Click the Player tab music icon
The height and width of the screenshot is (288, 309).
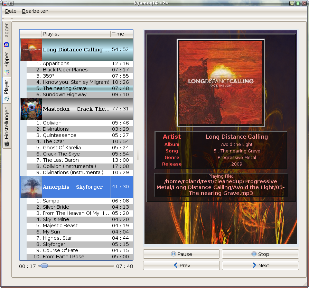[7, 99]
